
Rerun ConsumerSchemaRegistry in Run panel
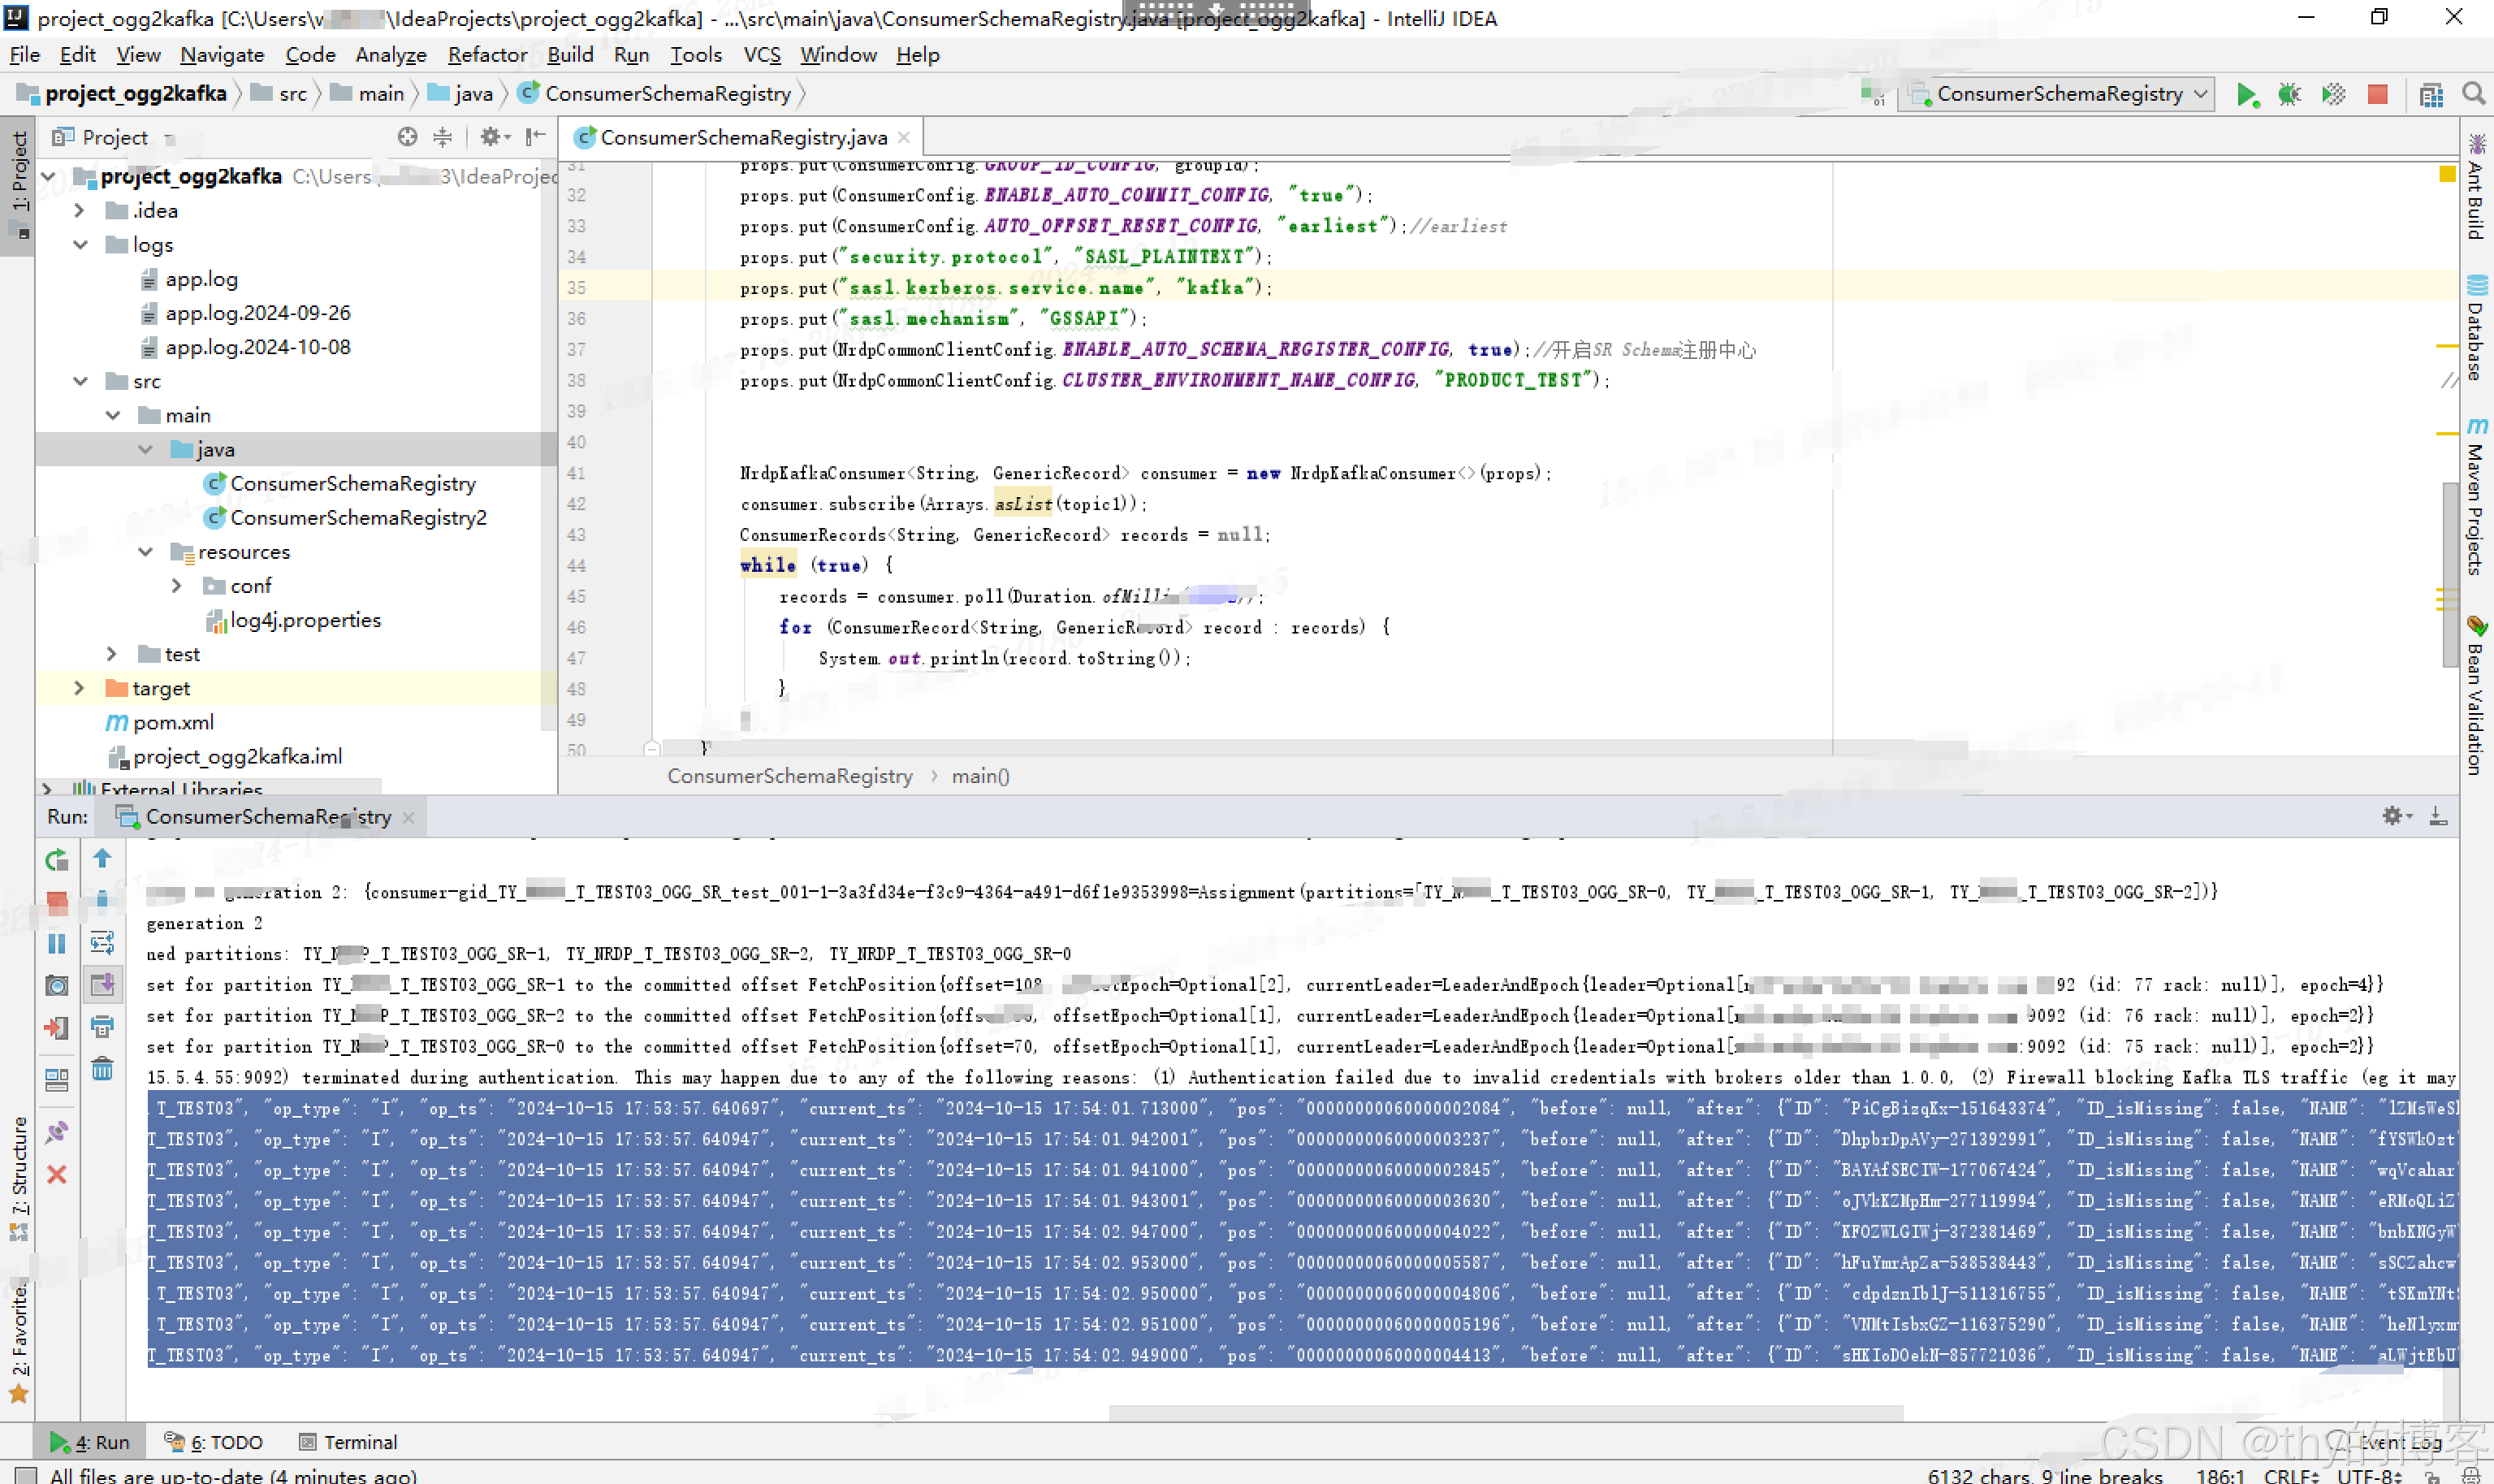(57, 860)
